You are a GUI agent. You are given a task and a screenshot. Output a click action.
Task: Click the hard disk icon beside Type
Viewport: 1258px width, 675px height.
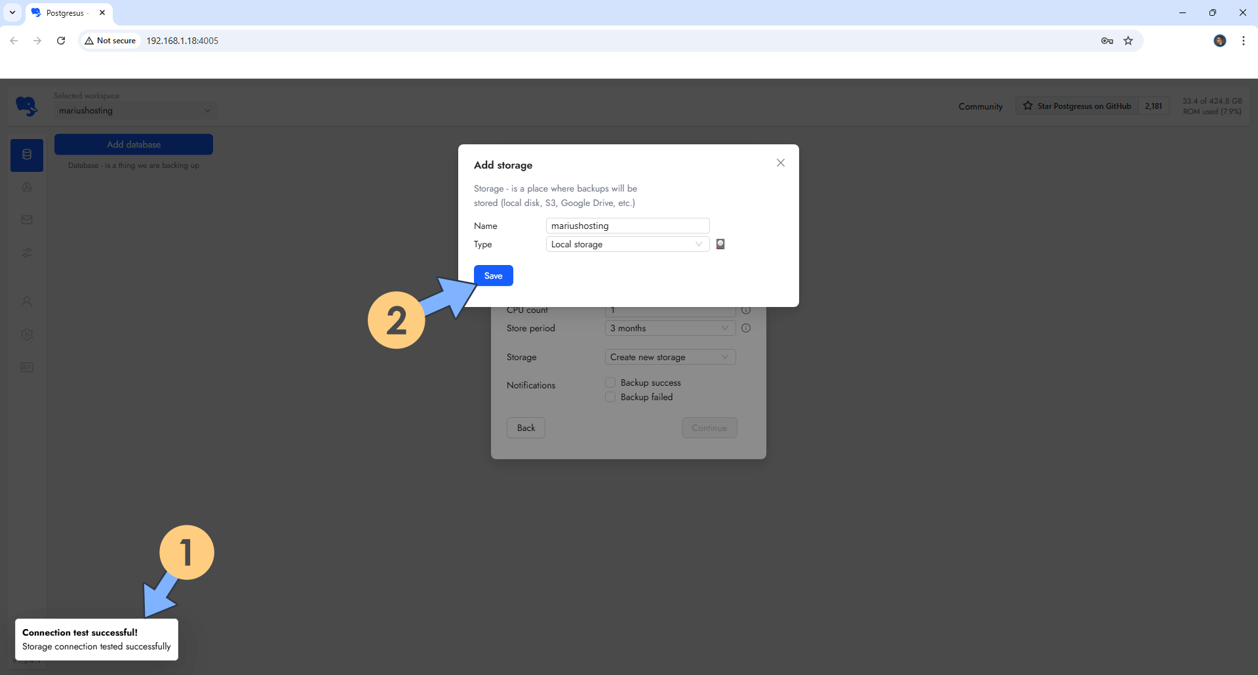pos(720,243)
